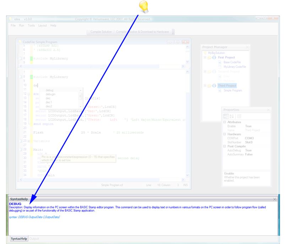The height and width of the screenshot is (244, 286).
Task: Click the info badge next to First Project
Action: click(x=214, y=57)
